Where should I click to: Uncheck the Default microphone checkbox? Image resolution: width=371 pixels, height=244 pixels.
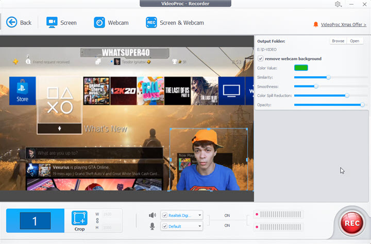pos(165,226)
